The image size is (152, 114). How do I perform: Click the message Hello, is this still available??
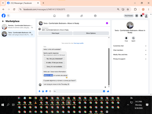pyautogui.click(x=52, y=49)
